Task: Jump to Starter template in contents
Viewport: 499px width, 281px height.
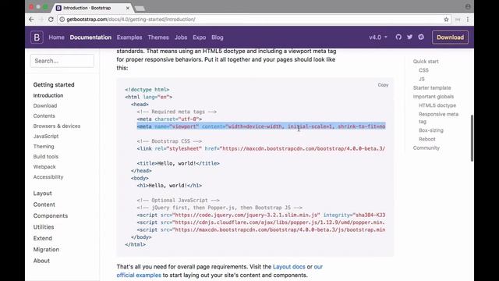Action: click(x=432, y=88)
